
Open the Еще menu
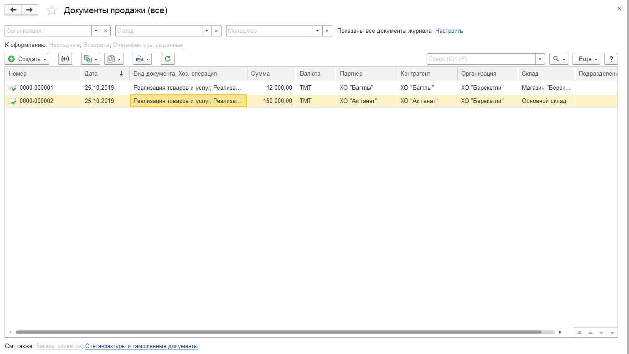pos(586,59)
